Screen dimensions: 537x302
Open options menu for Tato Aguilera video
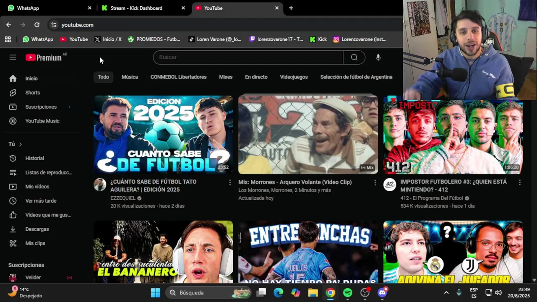tap(229, 182)
